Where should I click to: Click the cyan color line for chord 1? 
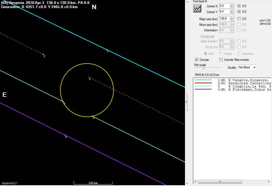(x=203, y=80)
